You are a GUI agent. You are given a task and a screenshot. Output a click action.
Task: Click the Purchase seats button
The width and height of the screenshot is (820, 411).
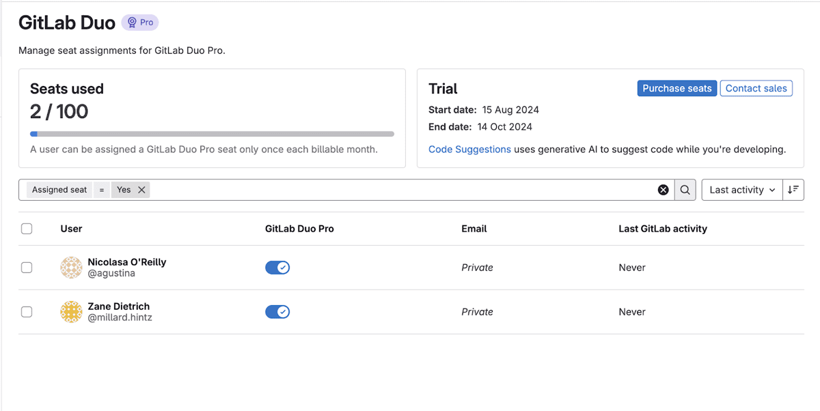pyautogui.click(x=677, y=88)
